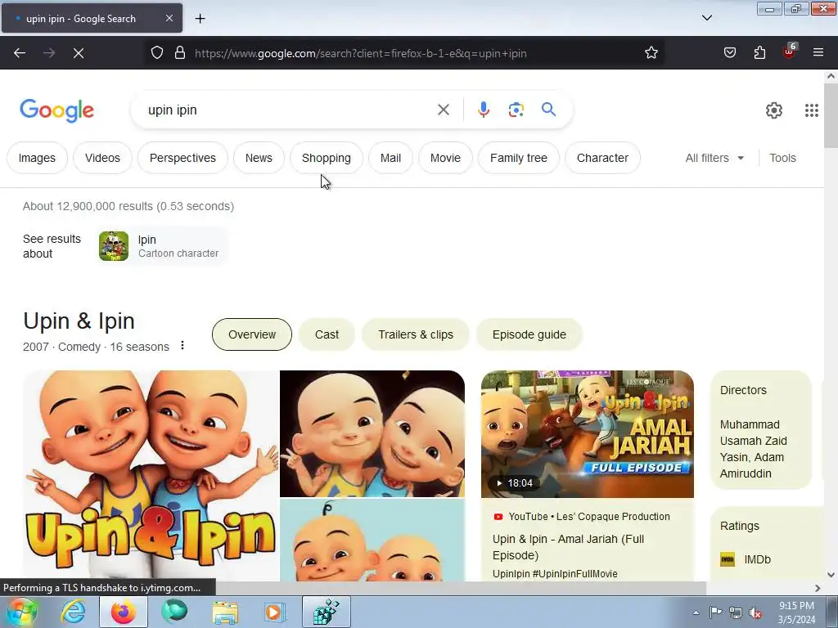This screenshot has width=838, height=628.
Task: Open Trailers & clips tab
Action: pos(415,334)
